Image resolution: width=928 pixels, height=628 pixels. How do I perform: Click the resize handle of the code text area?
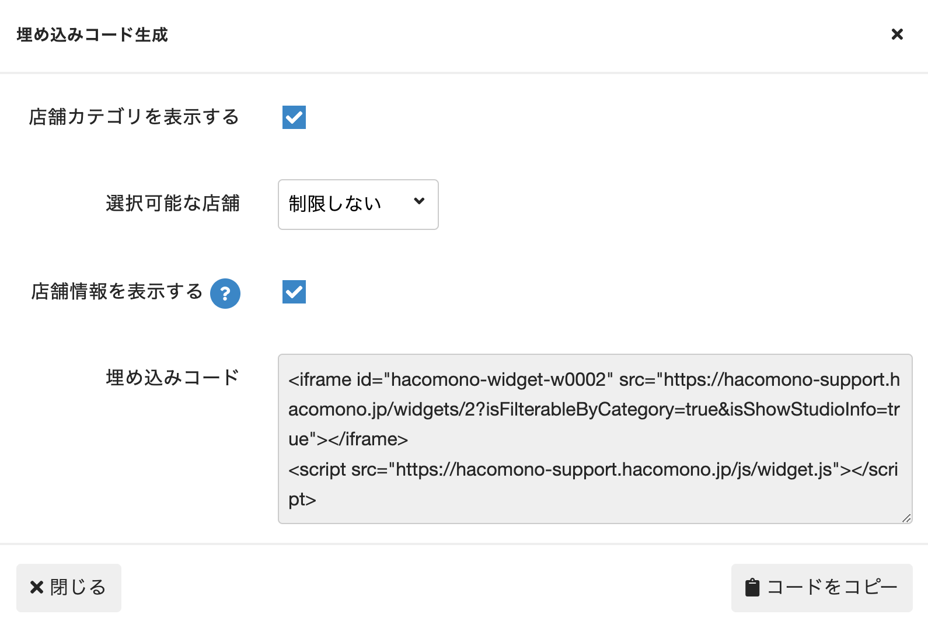coord(906,518)
